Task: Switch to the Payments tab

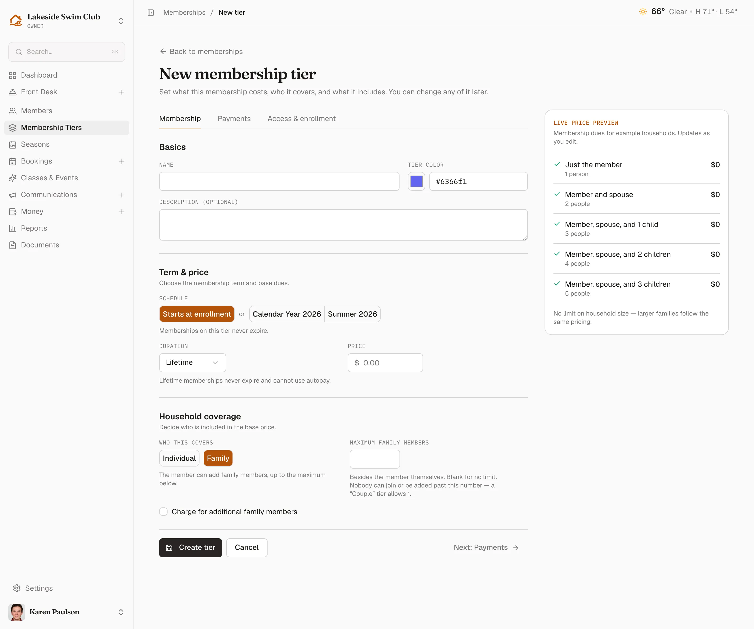Action: pyautogui.click(x=234, y=119)
